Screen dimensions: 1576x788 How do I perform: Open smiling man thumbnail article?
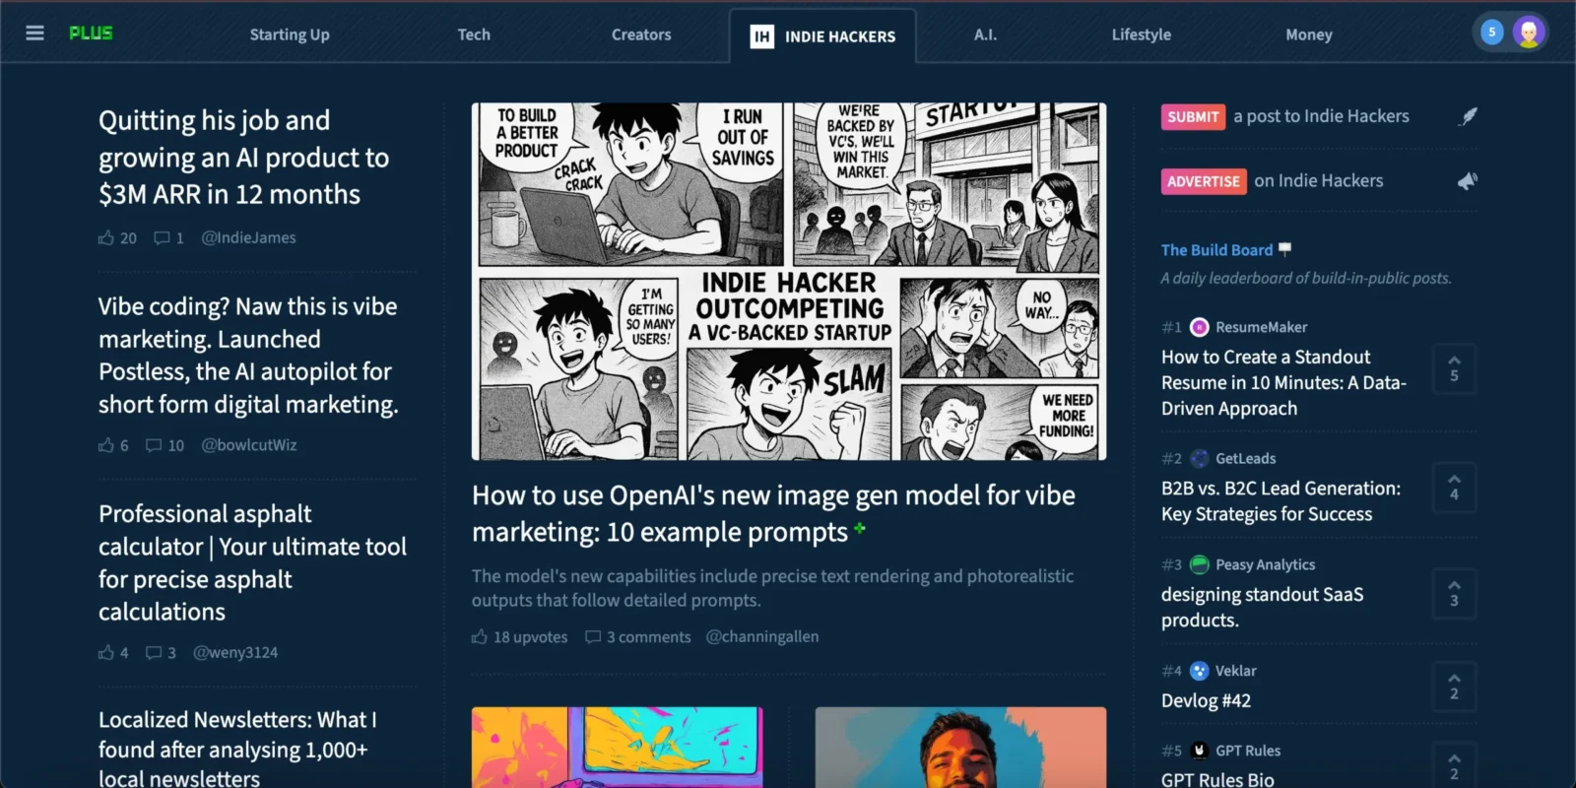click(x=960, y=747)
